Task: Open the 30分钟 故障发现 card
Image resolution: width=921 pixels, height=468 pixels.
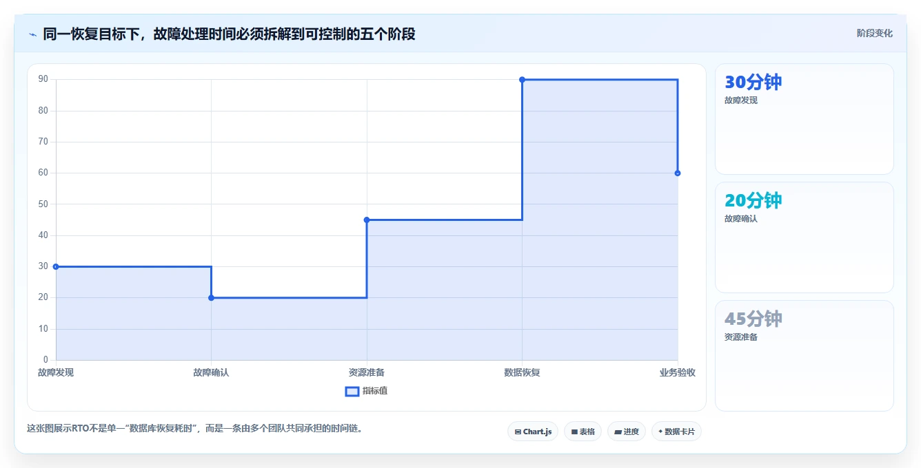Action: click(804, 119)
